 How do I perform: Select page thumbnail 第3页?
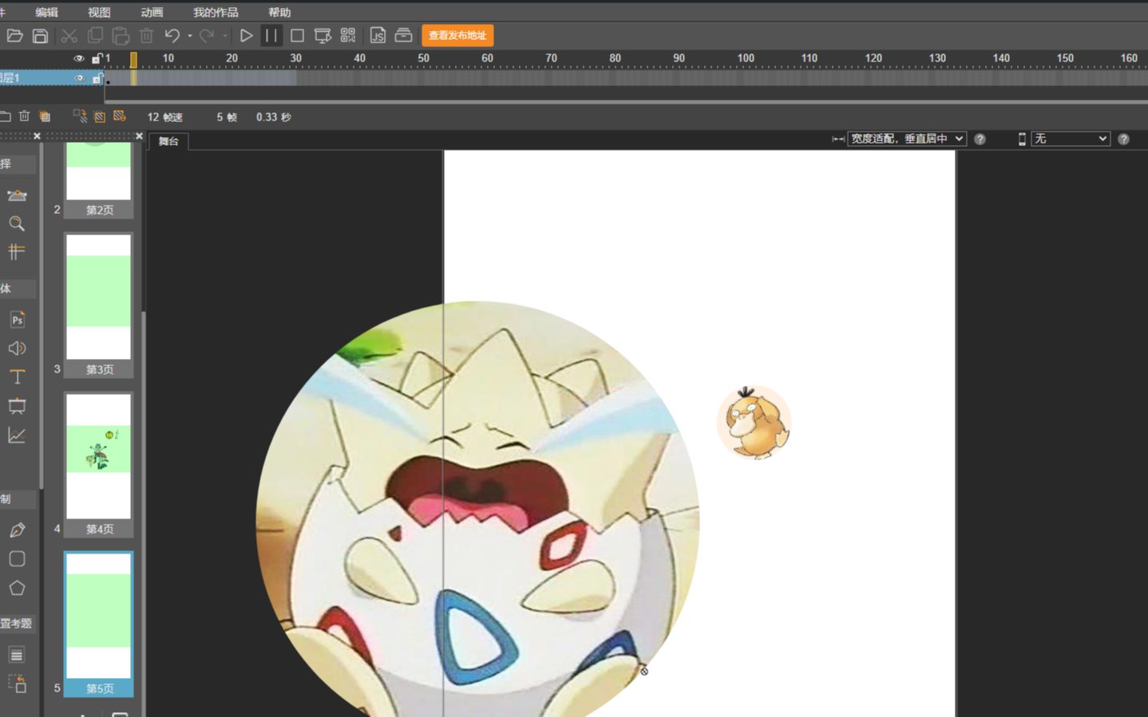point(98,305)
